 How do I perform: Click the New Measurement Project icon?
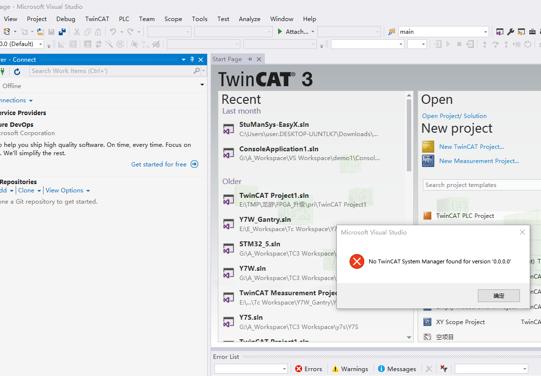click(428, 161)
